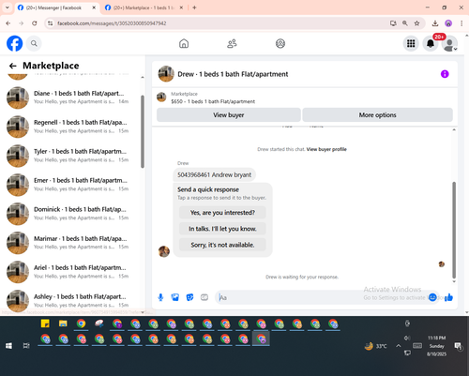Attach a file with the photo icon
Image resolution: width=469 pixels, height=376 pixels.
tap(175, 297)
